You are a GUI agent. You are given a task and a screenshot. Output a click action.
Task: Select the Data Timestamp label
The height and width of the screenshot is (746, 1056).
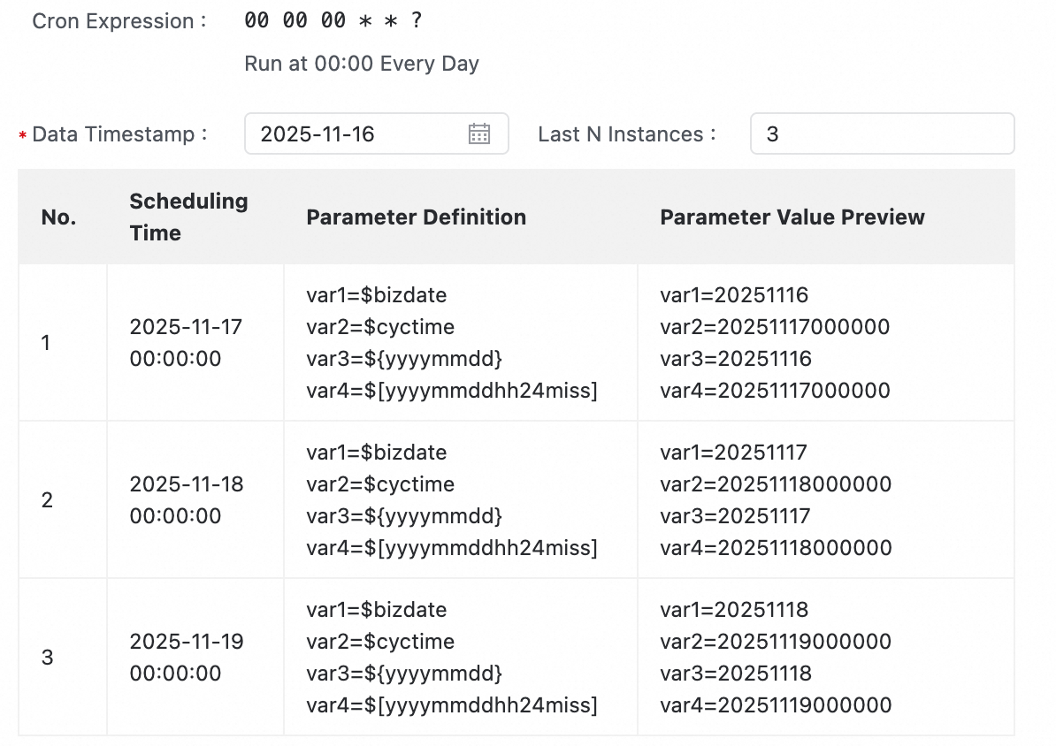[119, 134]
